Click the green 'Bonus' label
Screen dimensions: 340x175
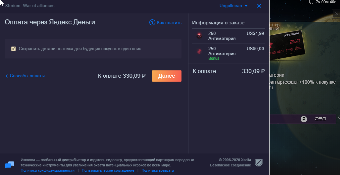[214, 58]
